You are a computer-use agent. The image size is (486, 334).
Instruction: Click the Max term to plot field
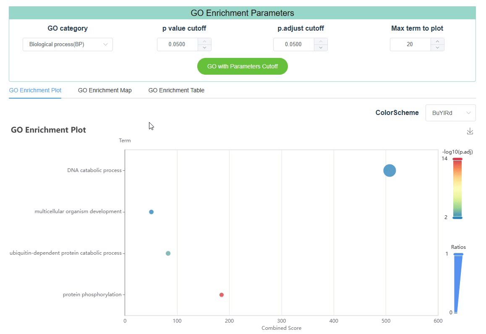(410, 44)
